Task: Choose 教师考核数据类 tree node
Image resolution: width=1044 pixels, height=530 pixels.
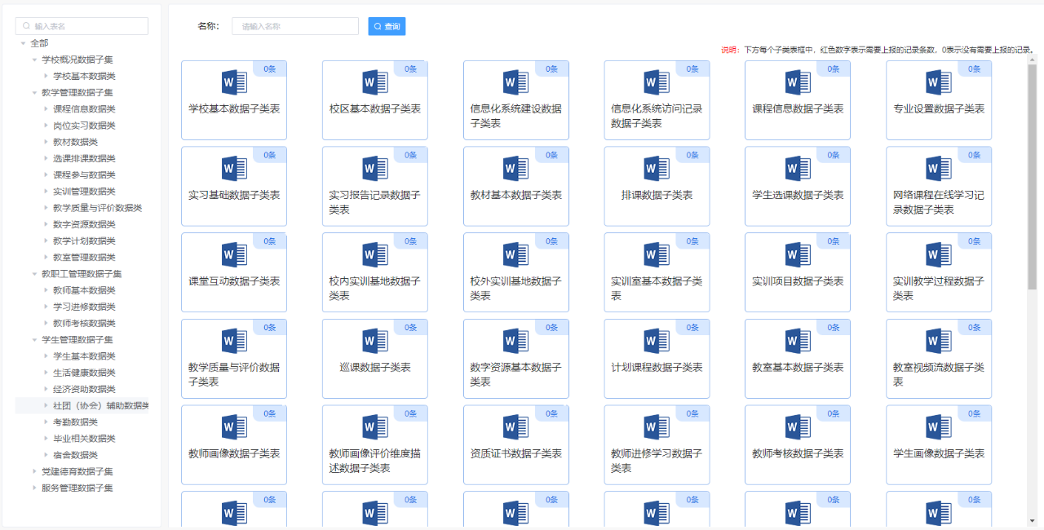Action: [84, 324]
